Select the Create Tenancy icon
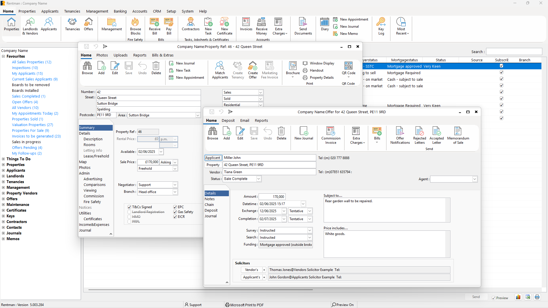The width and height of the screenshot is (548, 308). click(x=237, y=70)
